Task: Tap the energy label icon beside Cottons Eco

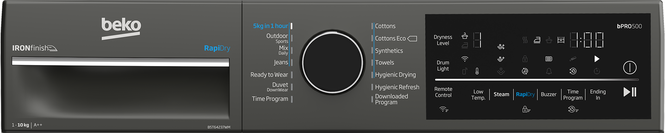Action: tap(412, 38)
